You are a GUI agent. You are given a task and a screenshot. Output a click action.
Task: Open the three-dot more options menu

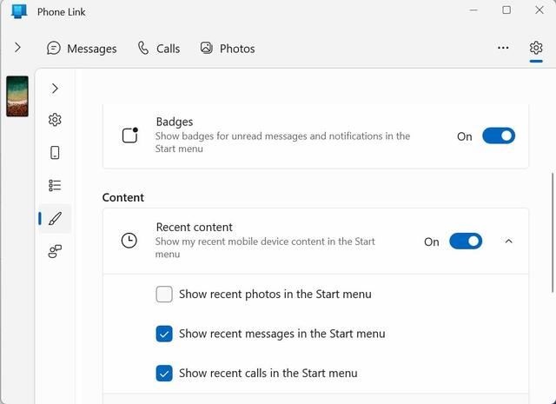pyautogui.click(x=503, y=48)
